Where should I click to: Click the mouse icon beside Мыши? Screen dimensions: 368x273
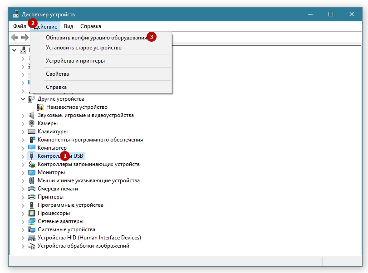click(32, 180)
